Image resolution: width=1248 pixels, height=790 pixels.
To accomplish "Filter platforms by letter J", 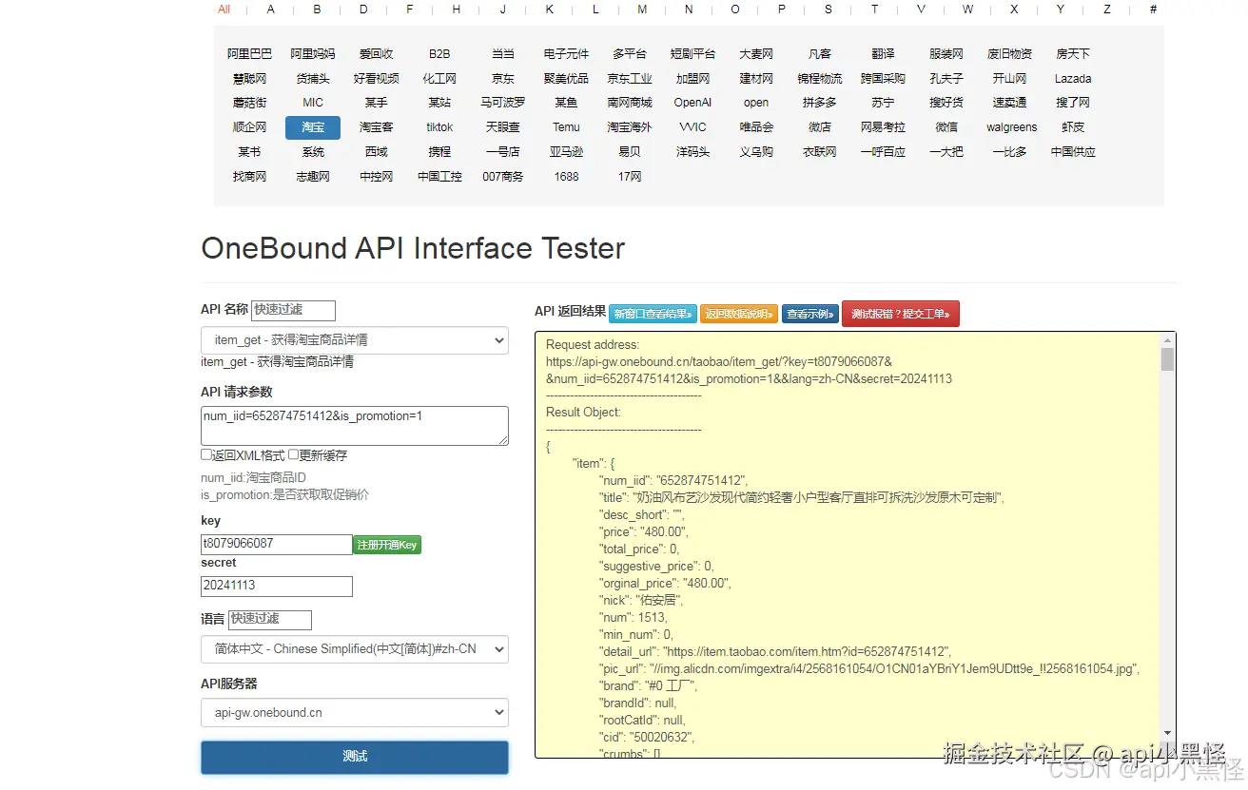I will click(503, 10).
